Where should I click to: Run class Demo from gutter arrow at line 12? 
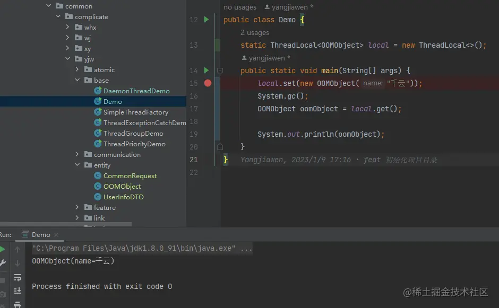point(206,20)
